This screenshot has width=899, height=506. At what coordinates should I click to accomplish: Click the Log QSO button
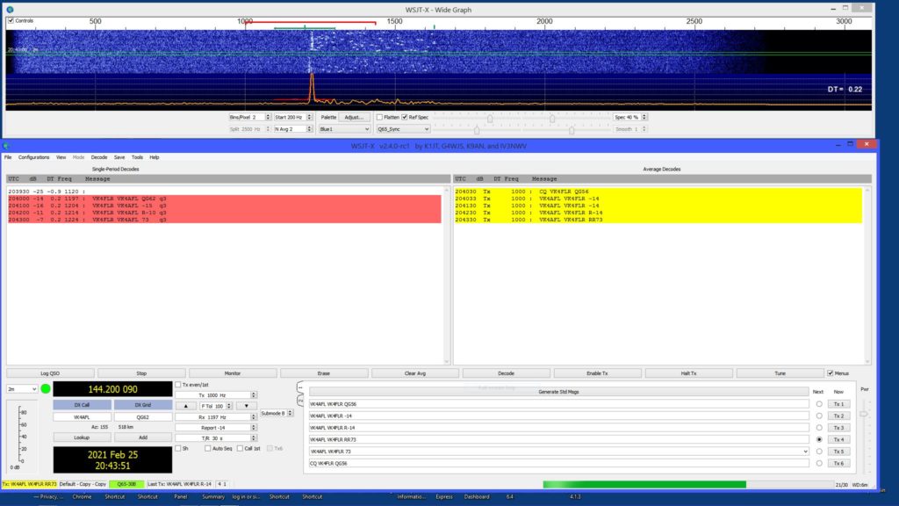click(x=50, y=373)
